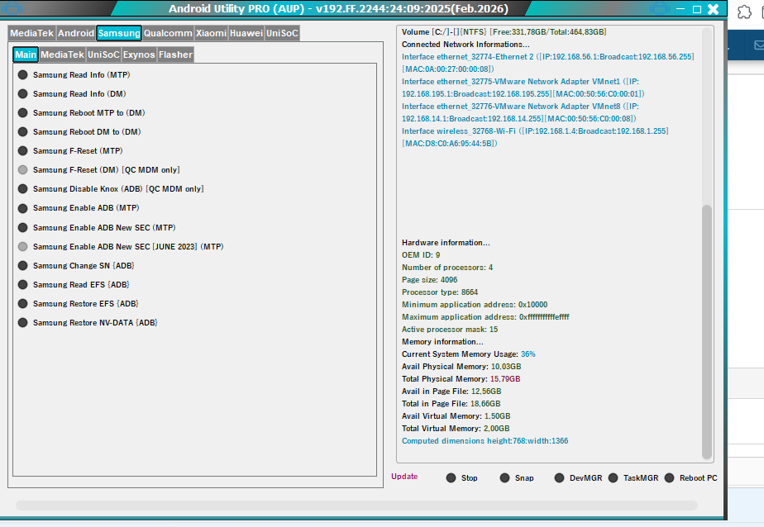Click the Ethernet 2 interface log line
The width and height of the screenshot is (764, 527).
tap(547, 63)
